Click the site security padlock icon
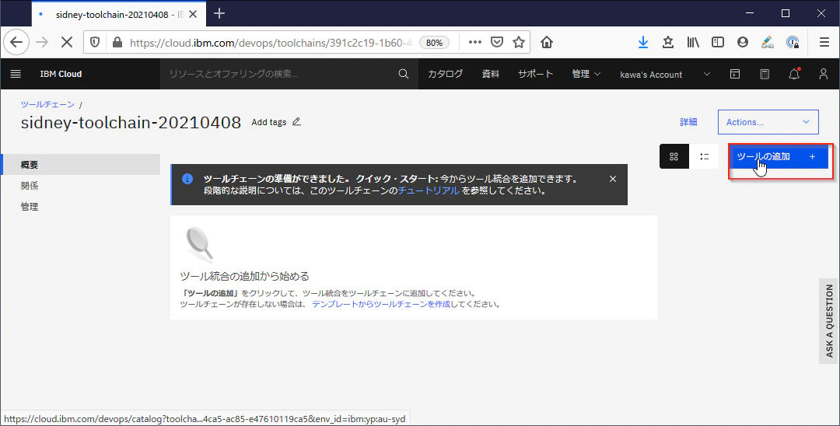Image resolution: width=840 pixels, height=426 pixels. [x=117, y=42]
